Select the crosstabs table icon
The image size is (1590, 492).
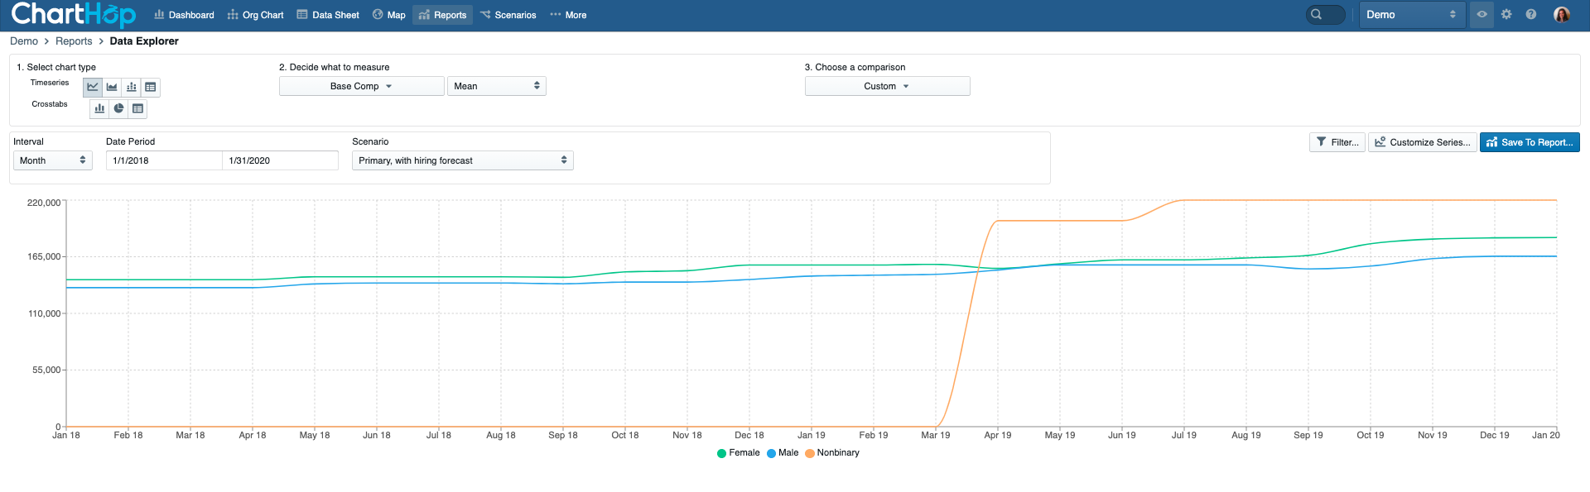pos(138,108)
